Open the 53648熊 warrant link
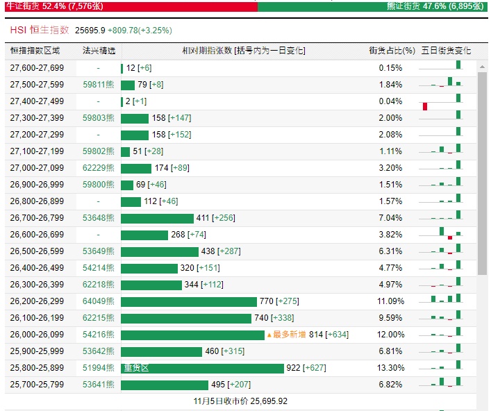The height and width of the screenshot is (411, 491). 99,218
